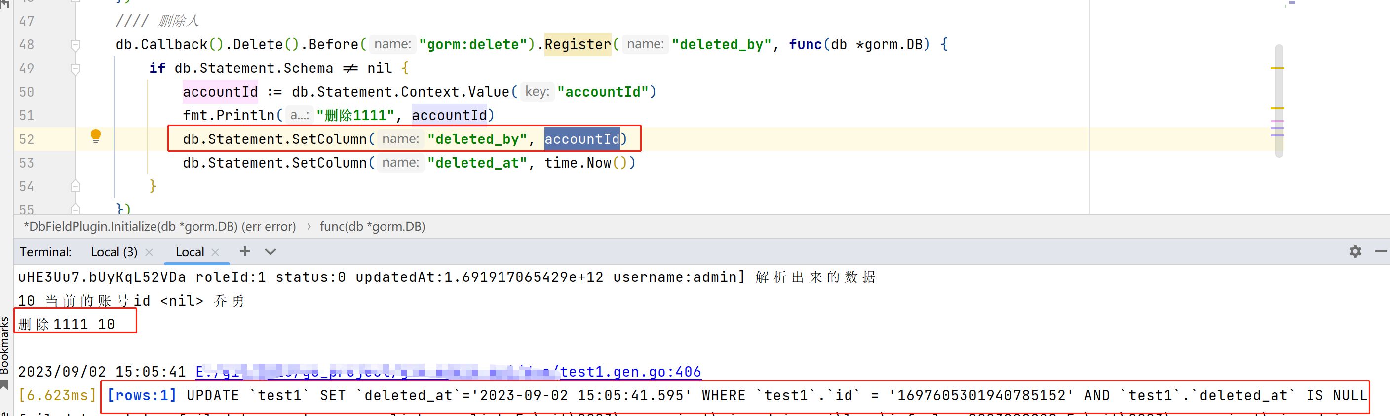Click the func(db *gorm.DB) breadcrumb
The image size is (1390, 416).
372,226
